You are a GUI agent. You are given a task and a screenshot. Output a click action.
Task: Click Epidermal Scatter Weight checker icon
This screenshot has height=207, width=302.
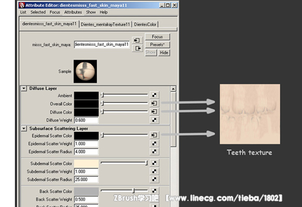pos(154,143)
